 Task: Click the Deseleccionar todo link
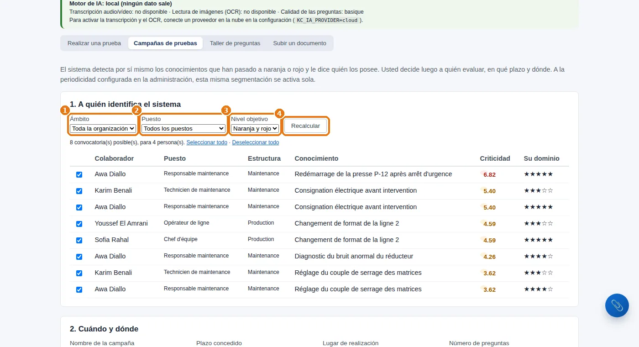[256, 142]
